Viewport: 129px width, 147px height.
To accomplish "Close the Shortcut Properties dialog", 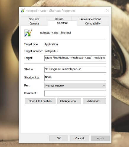I will click(x=107, y=11).
